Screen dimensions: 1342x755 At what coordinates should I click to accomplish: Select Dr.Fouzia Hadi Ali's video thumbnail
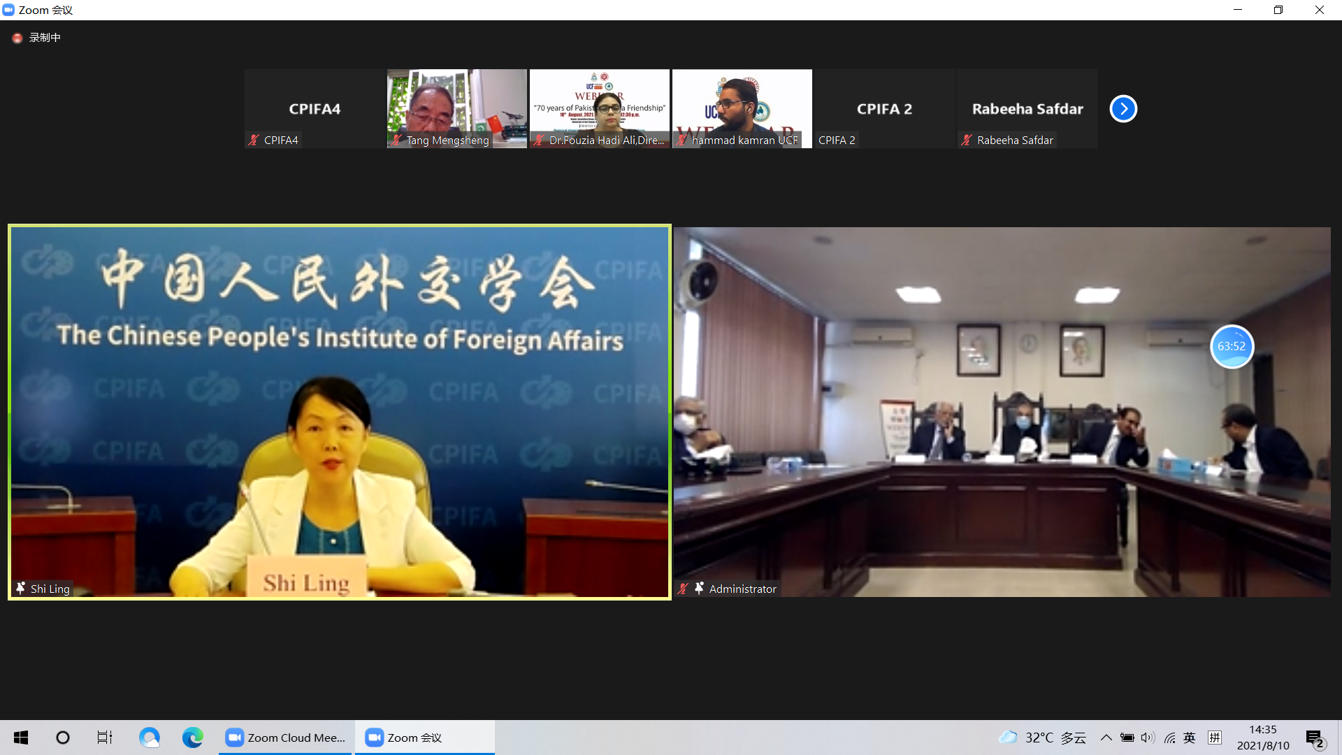(x=600, y=108)
